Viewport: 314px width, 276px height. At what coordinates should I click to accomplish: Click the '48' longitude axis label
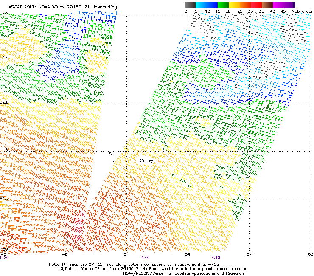(64, 254)
